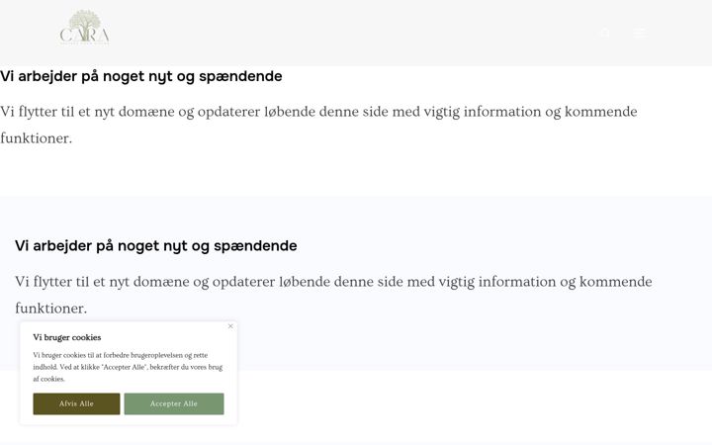This screenshot has height=445, width=712.
Task: Click the cookie description text in the banner
Action: point(128,367)
